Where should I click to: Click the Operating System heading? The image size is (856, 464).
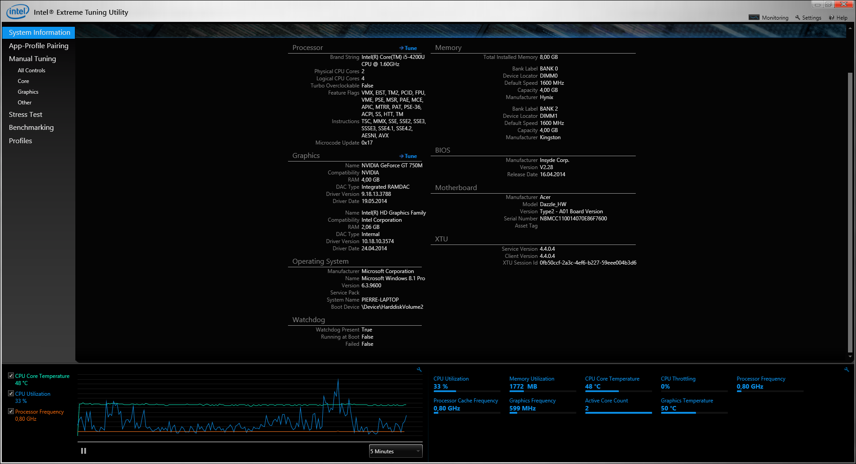click(x=320, y=261)
